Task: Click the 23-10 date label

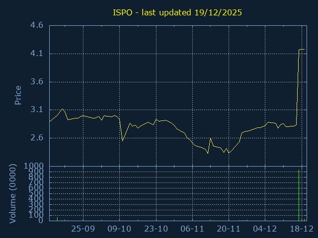Action: pyautogui.click(x=156, y=229)
